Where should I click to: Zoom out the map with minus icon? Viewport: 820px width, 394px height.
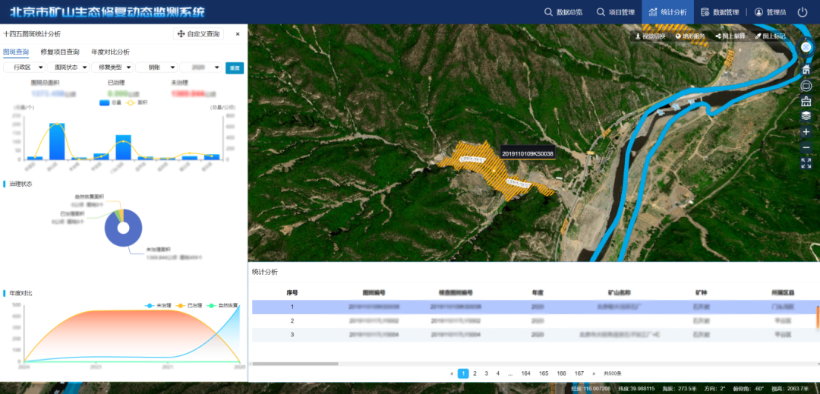point(806,147)
